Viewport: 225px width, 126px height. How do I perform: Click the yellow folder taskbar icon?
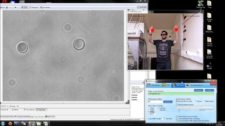point(39,124)
